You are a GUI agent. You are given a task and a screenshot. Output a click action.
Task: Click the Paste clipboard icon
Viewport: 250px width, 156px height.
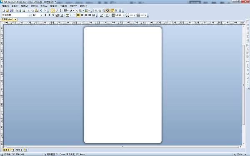[x=36, y=11]
